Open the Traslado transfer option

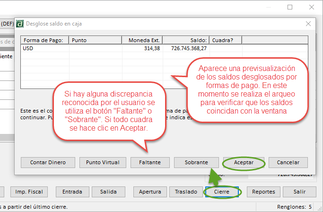pos(185,192)
